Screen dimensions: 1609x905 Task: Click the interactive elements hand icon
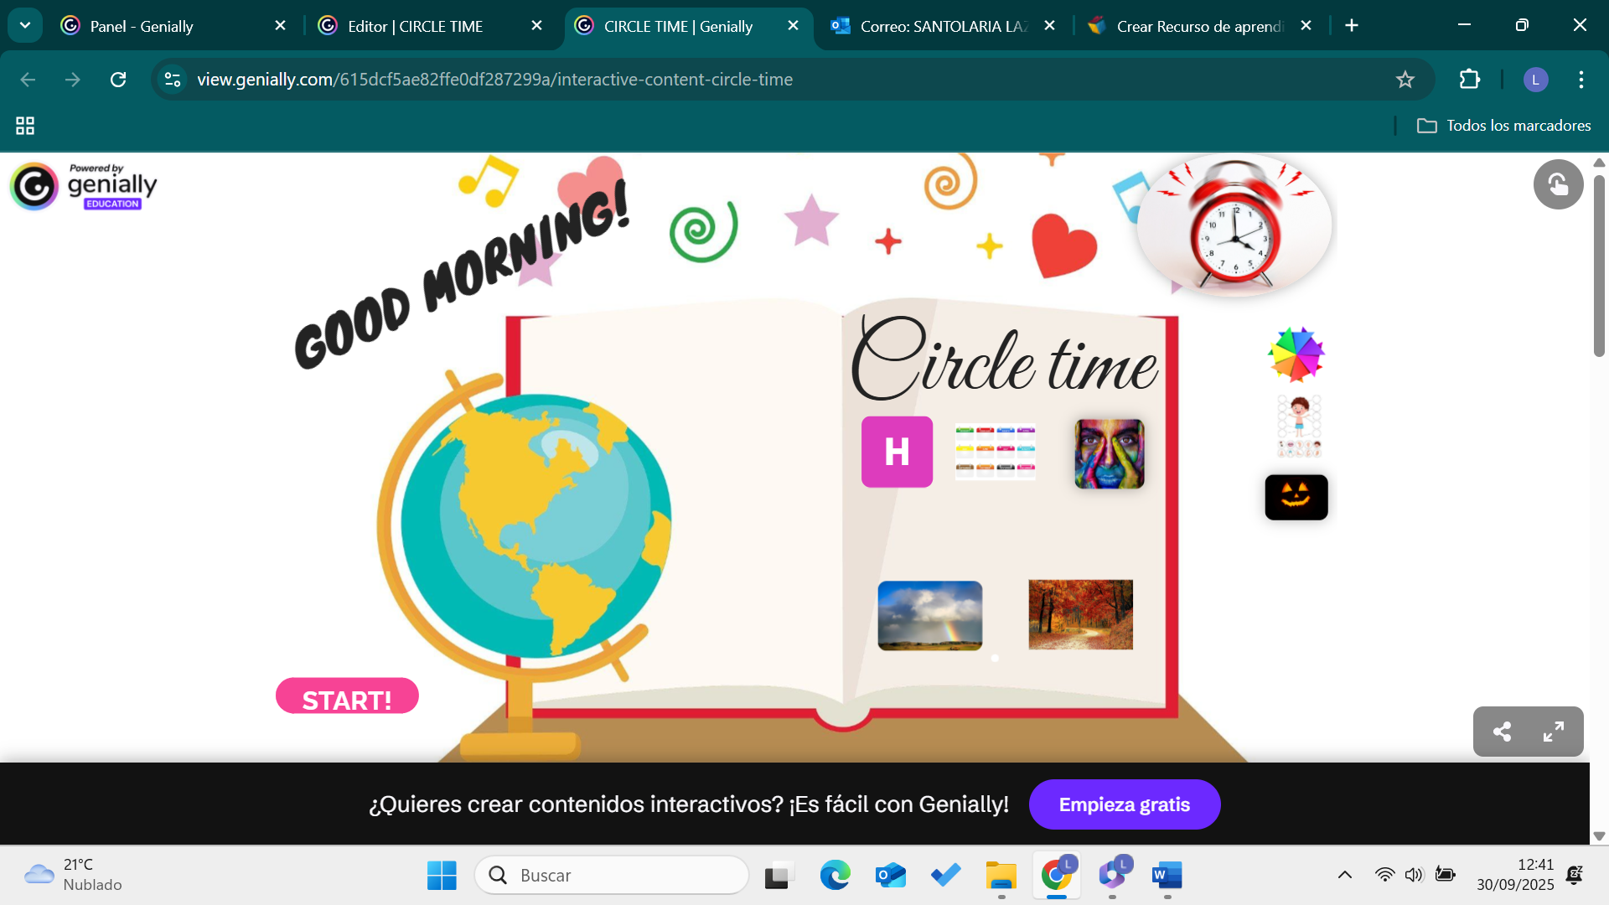click(1558, 184)
